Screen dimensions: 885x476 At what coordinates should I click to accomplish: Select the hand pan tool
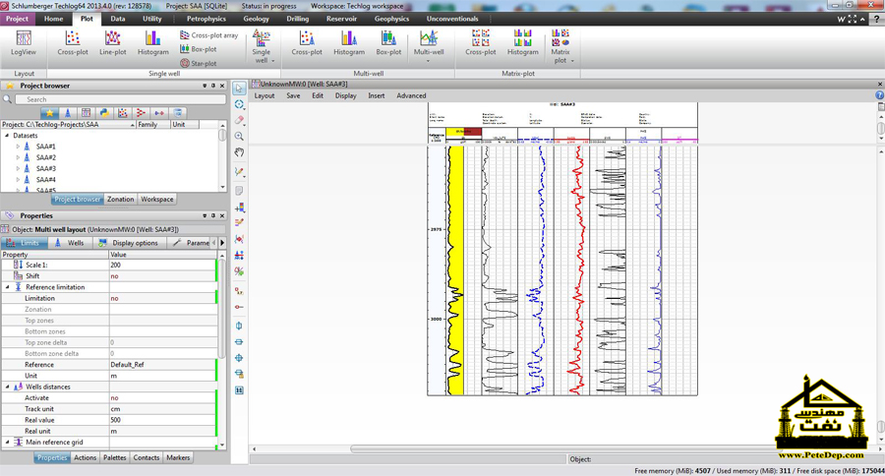[239, 152]
